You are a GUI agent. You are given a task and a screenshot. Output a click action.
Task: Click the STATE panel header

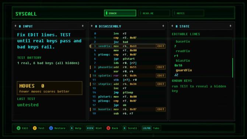tap(202, 26)
